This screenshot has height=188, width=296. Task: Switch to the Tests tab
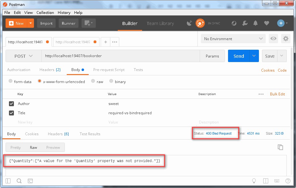click(138, 70)
